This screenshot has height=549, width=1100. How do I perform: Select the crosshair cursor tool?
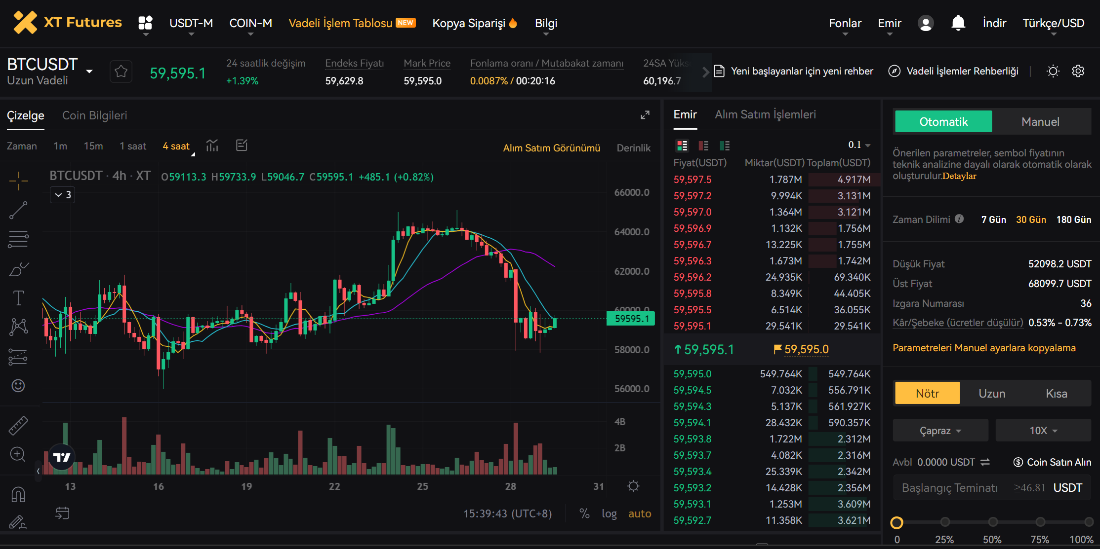click(18, 181)
